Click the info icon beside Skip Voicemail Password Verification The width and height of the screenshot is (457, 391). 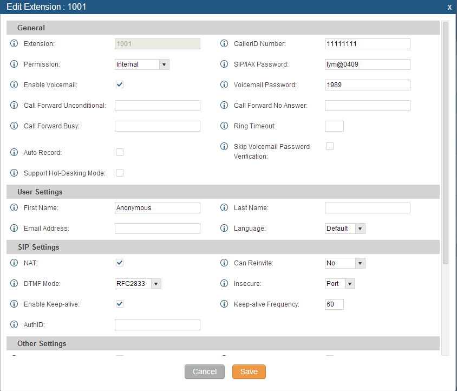[224, 146]
